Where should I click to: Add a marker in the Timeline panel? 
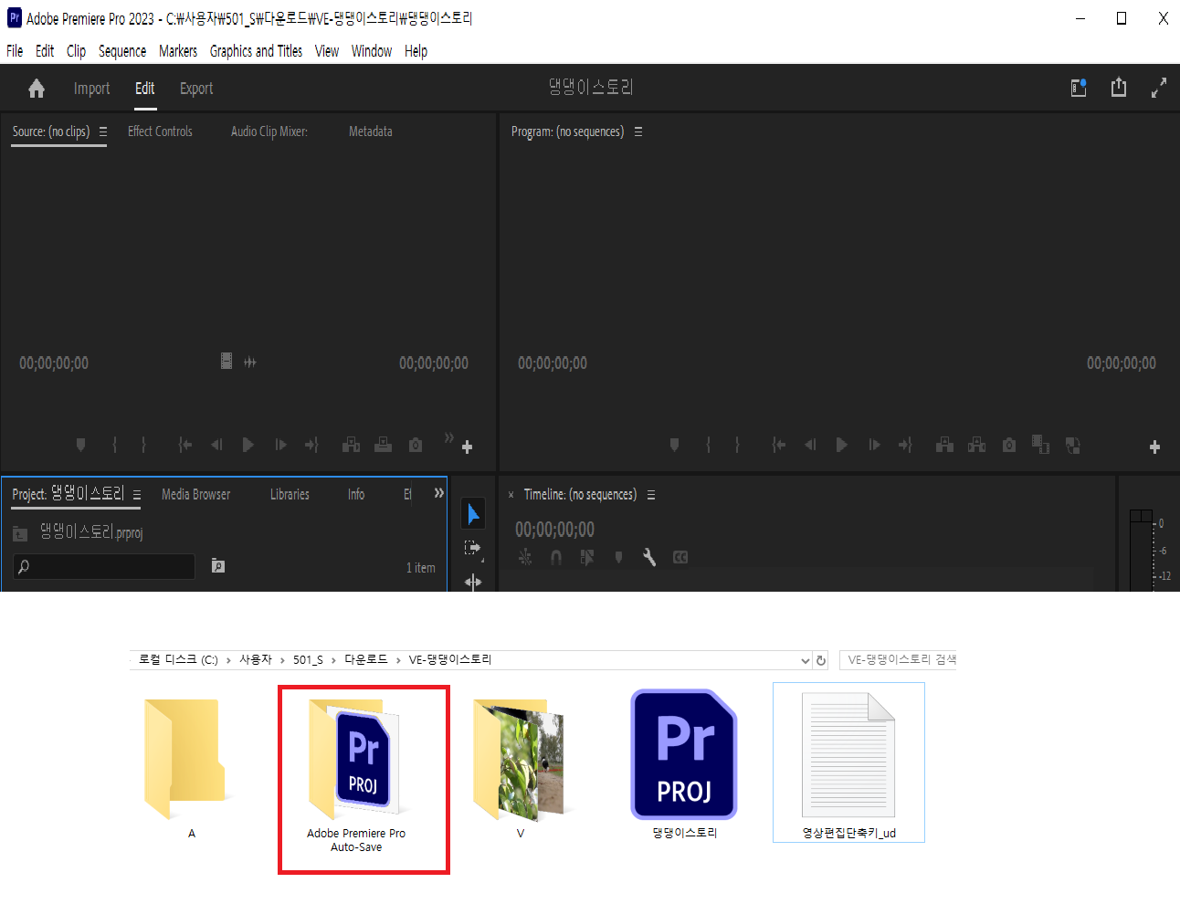(x=618, y=557)
